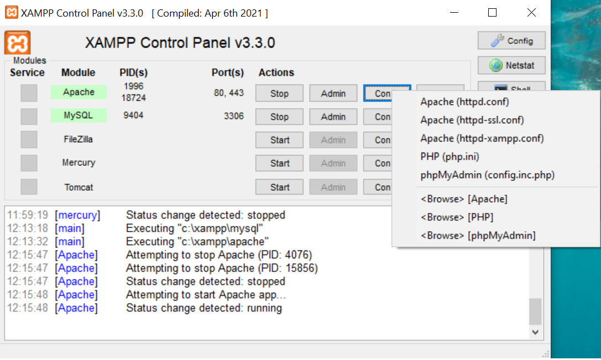Click the FileZilla module label
Viewport: 601px width, 360px height.
pos(78,139)
